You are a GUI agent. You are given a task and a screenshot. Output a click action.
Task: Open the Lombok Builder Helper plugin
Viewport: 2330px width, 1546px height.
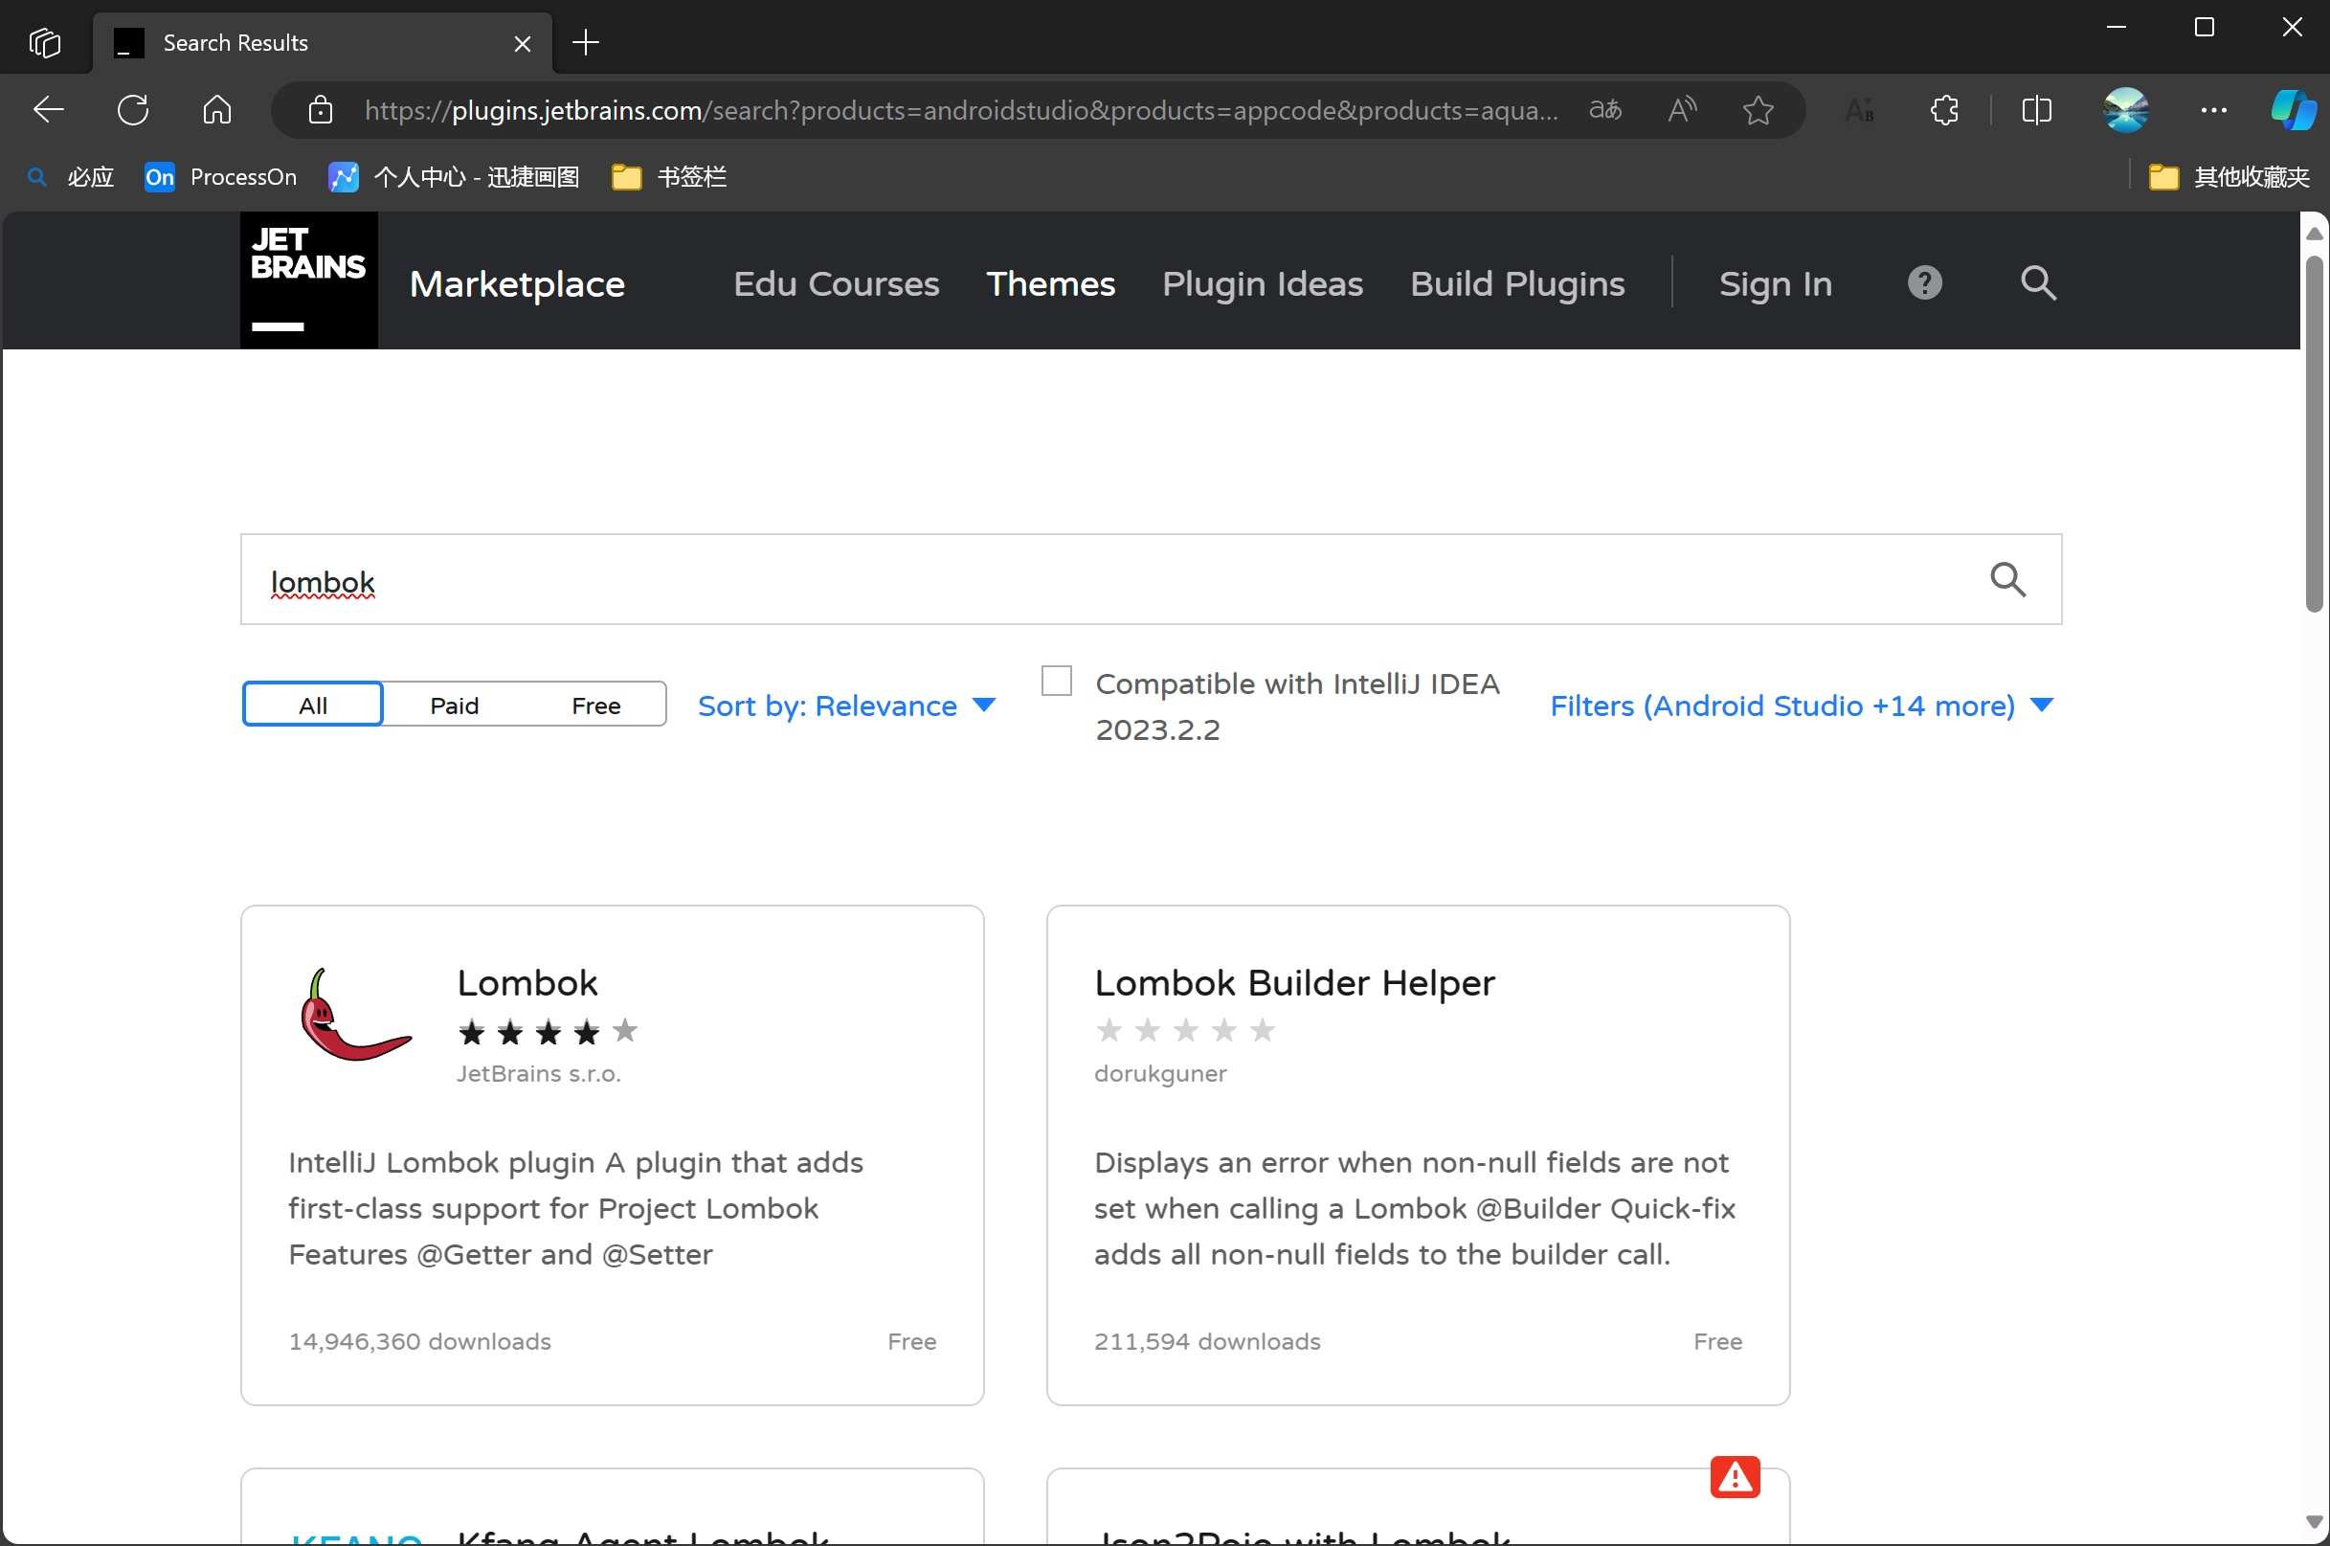coord(1293,983)
